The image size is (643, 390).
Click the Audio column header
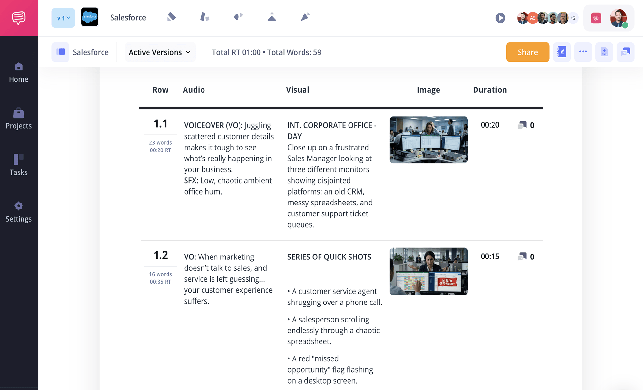[194, 90]
